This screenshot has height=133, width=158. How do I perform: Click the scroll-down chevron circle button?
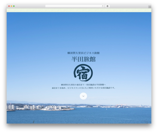click(83, 96)
